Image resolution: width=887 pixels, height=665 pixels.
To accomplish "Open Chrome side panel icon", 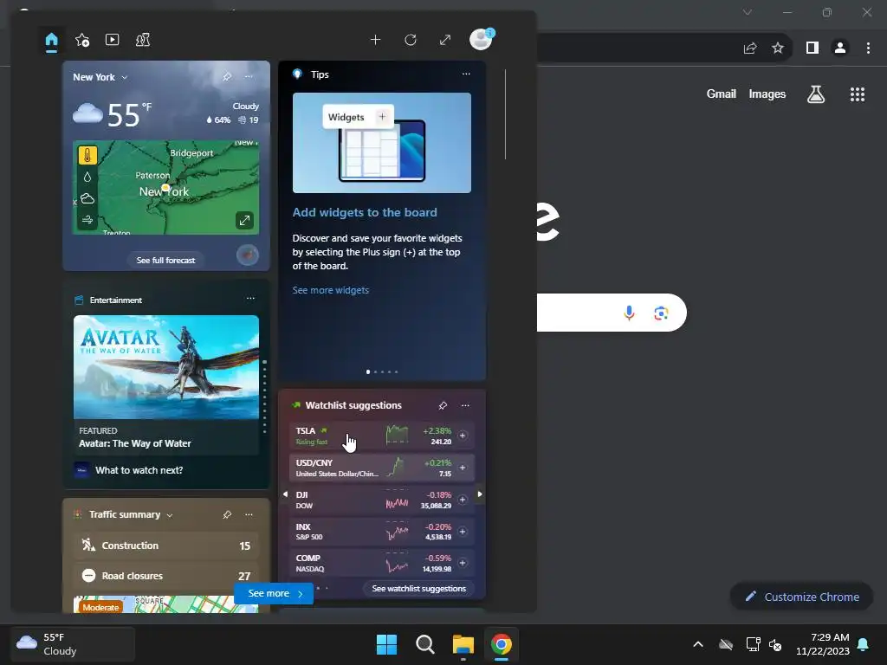I will point(813,48).
